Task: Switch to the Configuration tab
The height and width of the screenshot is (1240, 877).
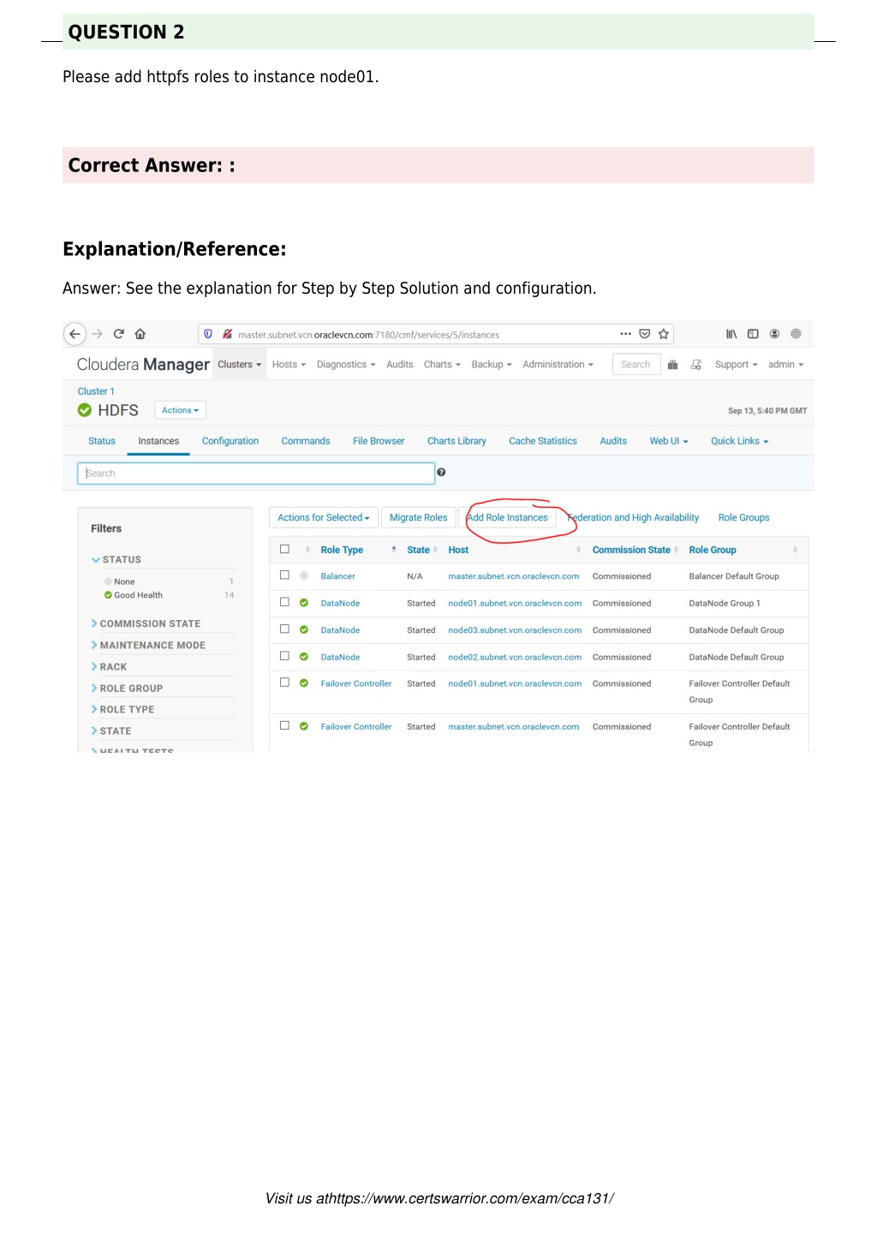Action: coord(230,441)
